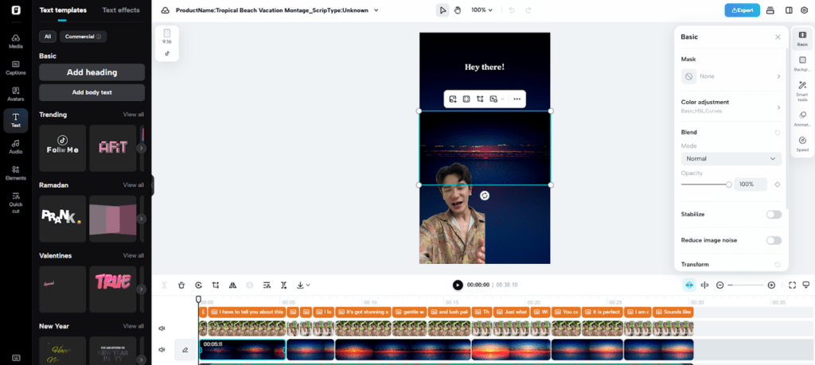Select the Commercial filter tab
The width and height of the screenshot is (815, 365).
pyautogui.click(x=84, y=37)
